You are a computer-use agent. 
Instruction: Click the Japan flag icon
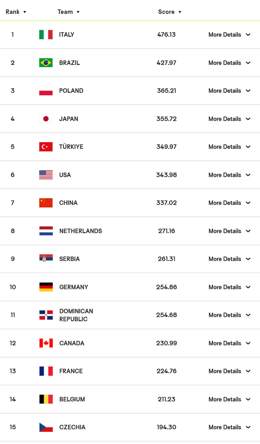[x=46, y=119]
